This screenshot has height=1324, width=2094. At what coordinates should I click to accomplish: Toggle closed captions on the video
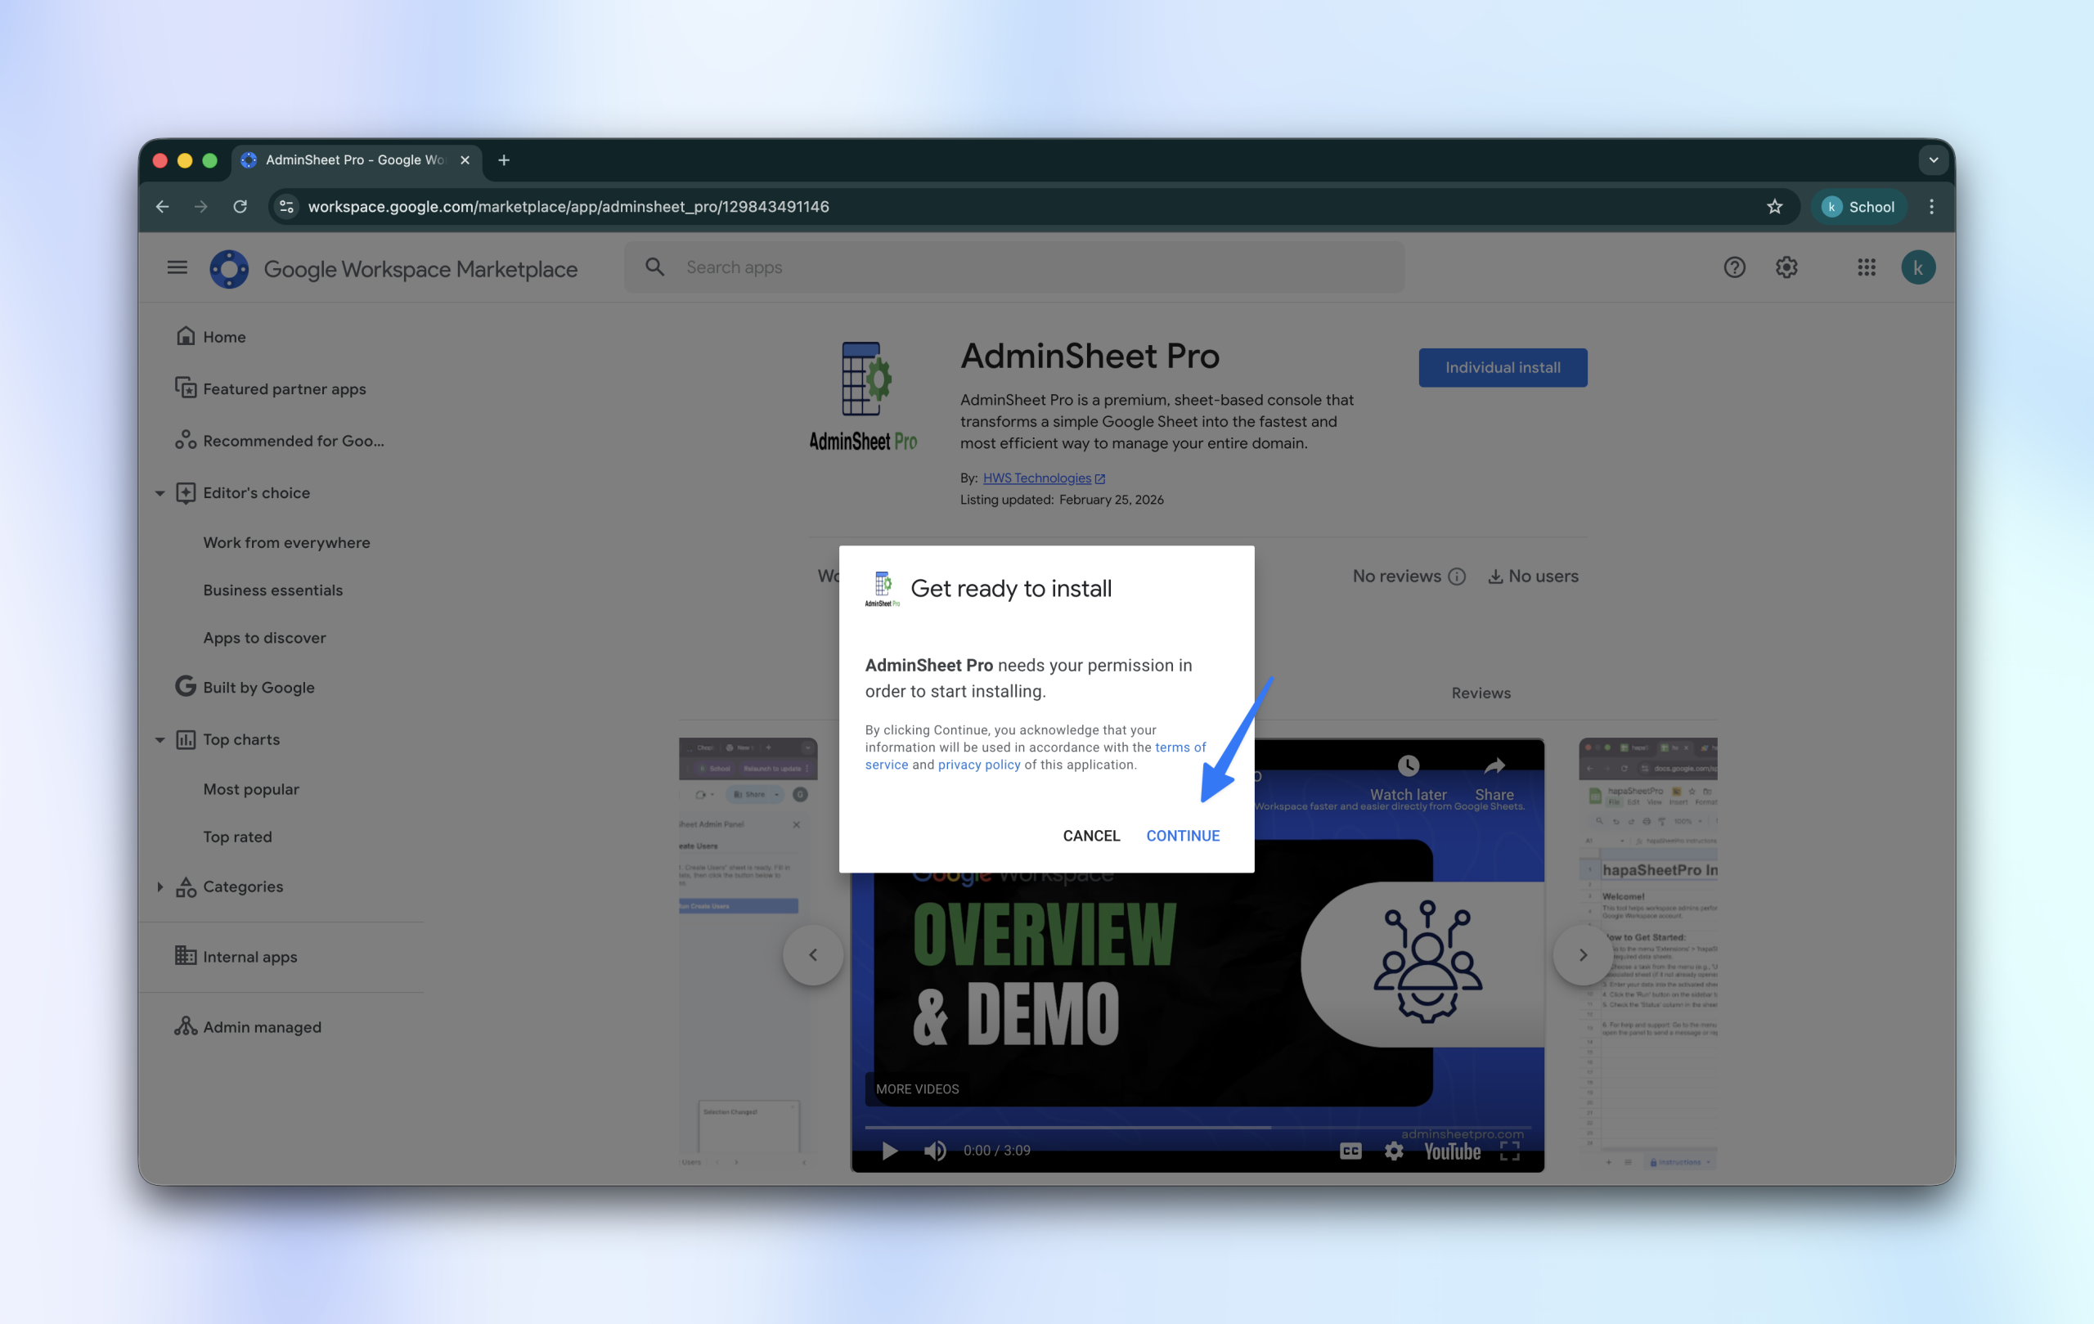[x=1350, y=1150]
